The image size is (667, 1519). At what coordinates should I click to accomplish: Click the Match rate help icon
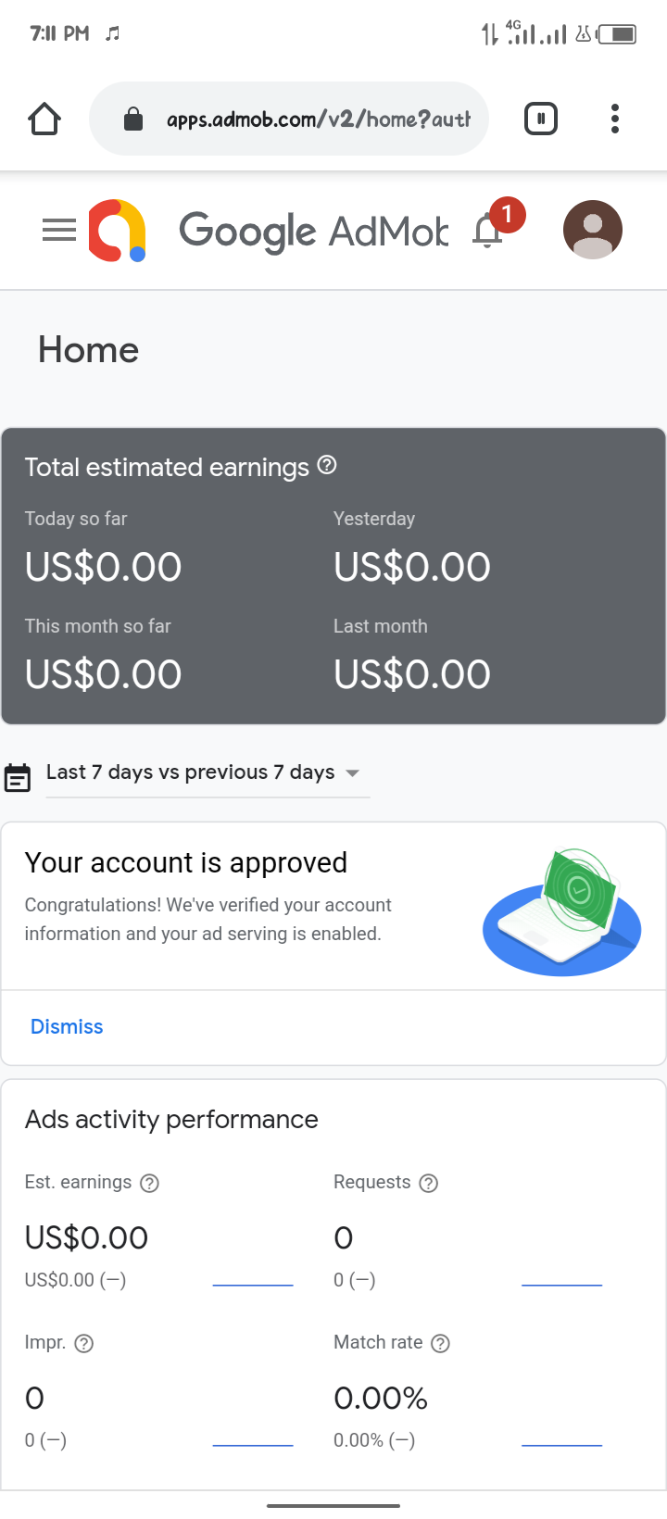point(439,1343)
